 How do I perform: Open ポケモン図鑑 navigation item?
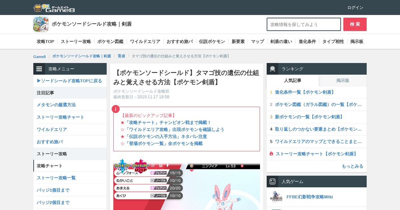pyautogui.click(x=110, y=42)
